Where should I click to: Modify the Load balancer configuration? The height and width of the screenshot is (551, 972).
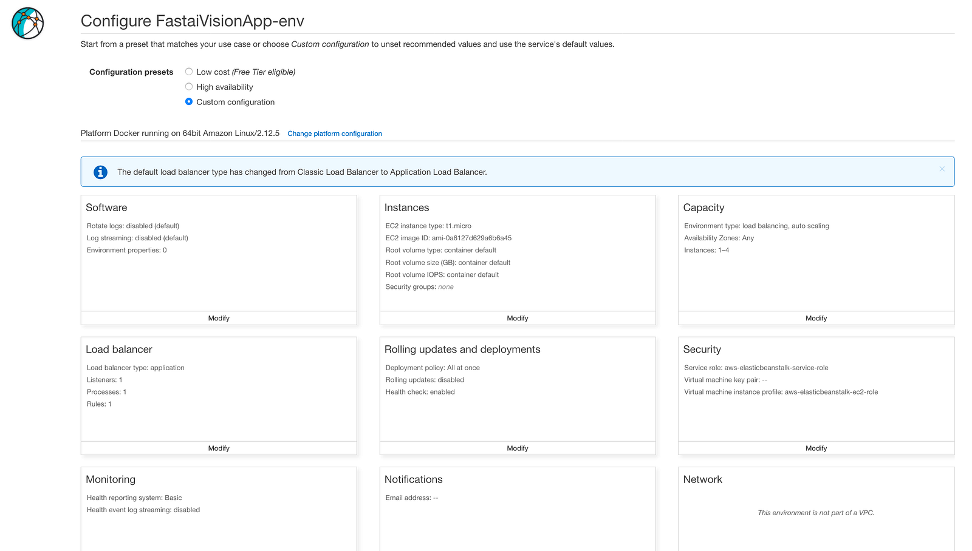pos(219,448)
